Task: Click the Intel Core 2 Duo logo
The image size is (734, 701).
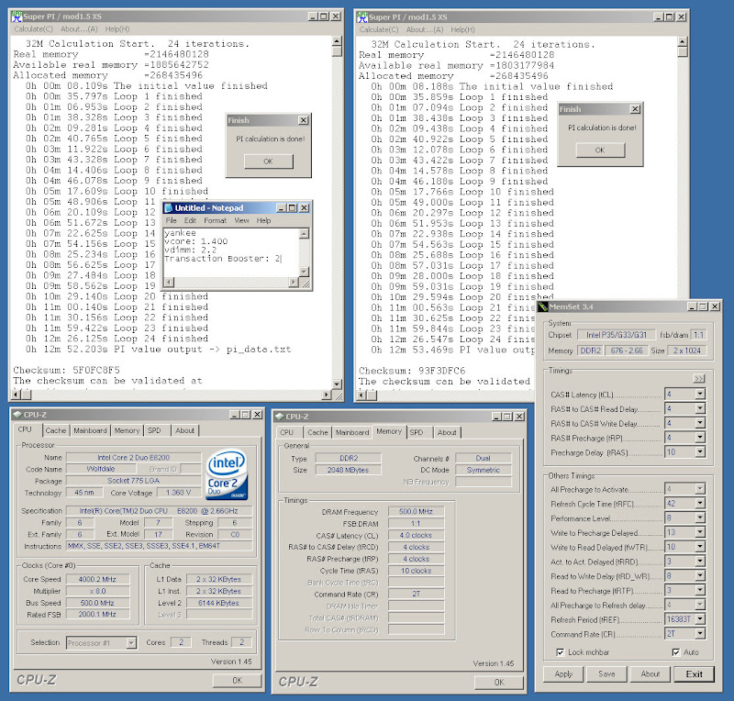Action: pos(227,474)
